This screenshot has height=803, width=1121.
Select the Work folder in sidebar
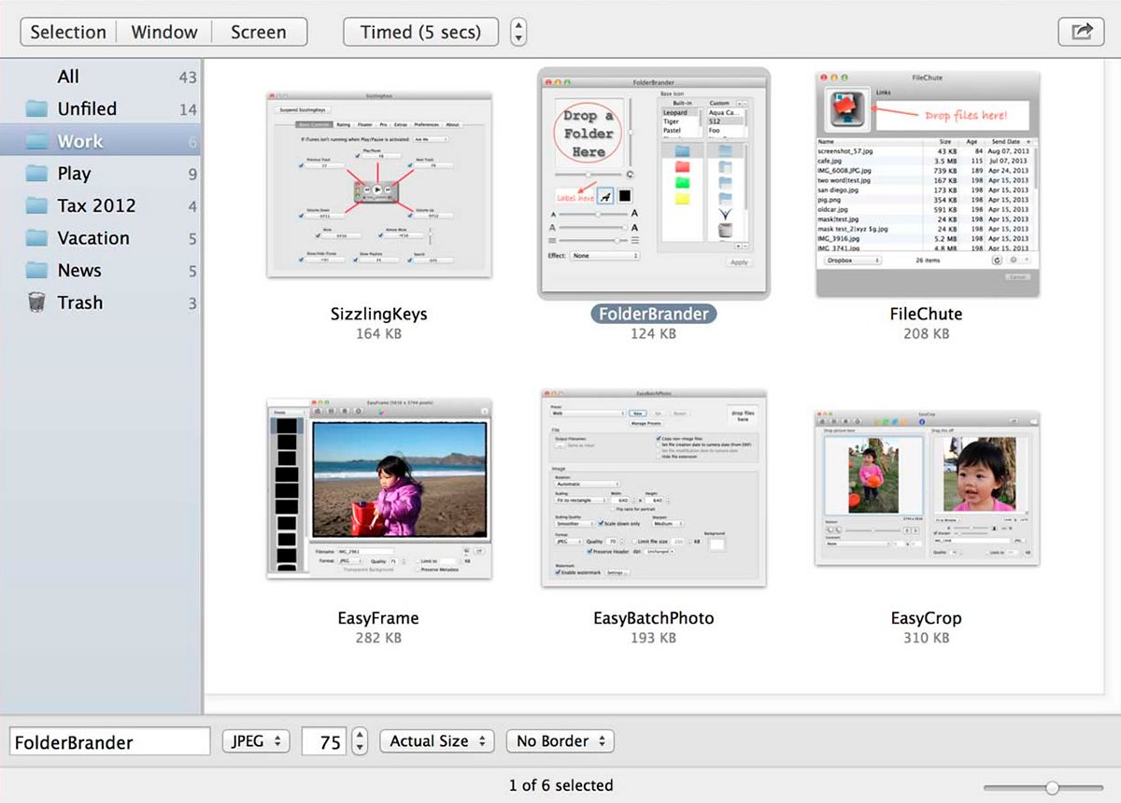[80, 141]
